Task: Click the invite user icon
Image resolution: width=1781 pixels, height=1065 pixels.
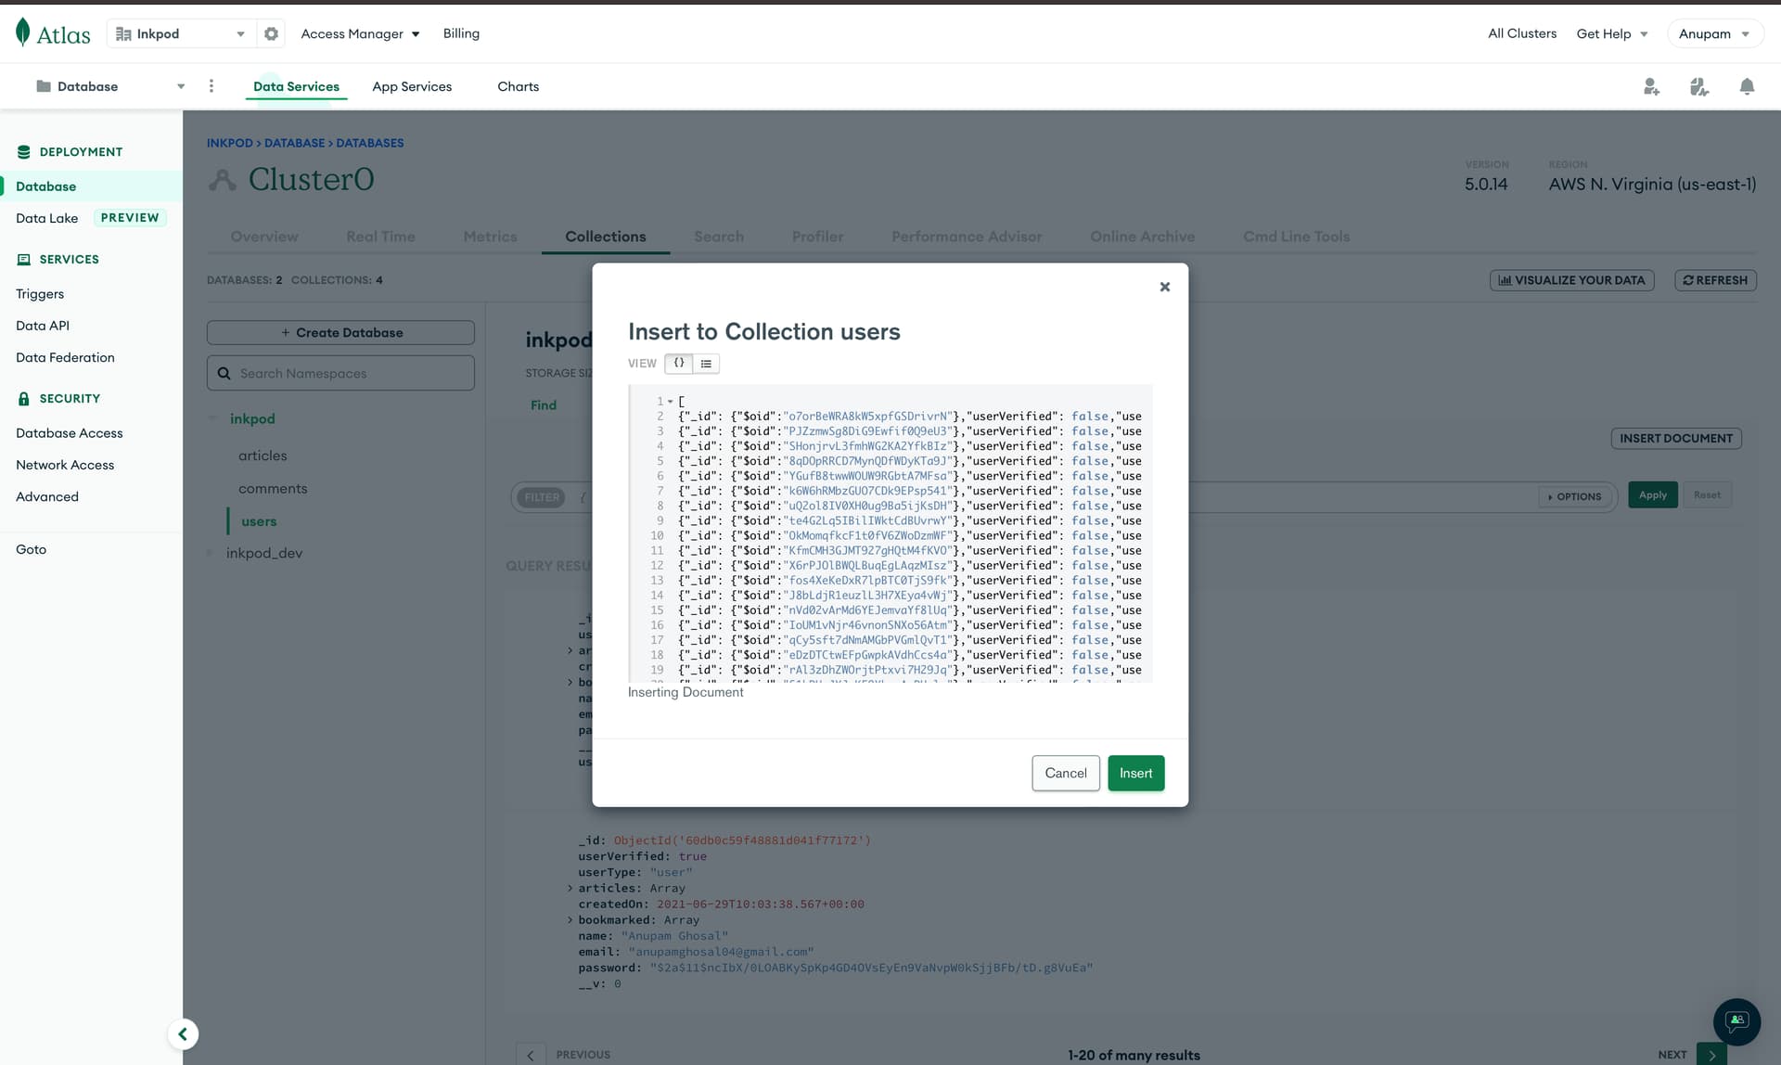Action: click(1651, 86)
